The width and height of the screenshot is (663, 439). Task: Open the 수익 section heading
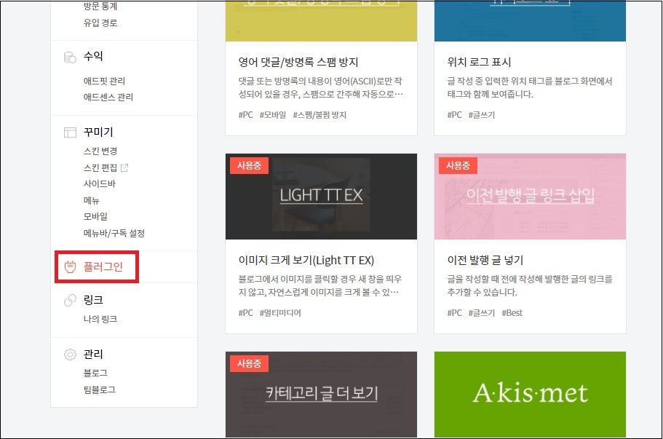point(93,56)
